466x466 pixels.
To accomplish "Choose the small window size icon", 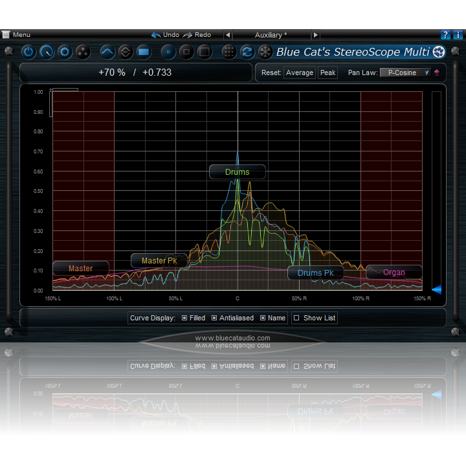I will point(168,52).
